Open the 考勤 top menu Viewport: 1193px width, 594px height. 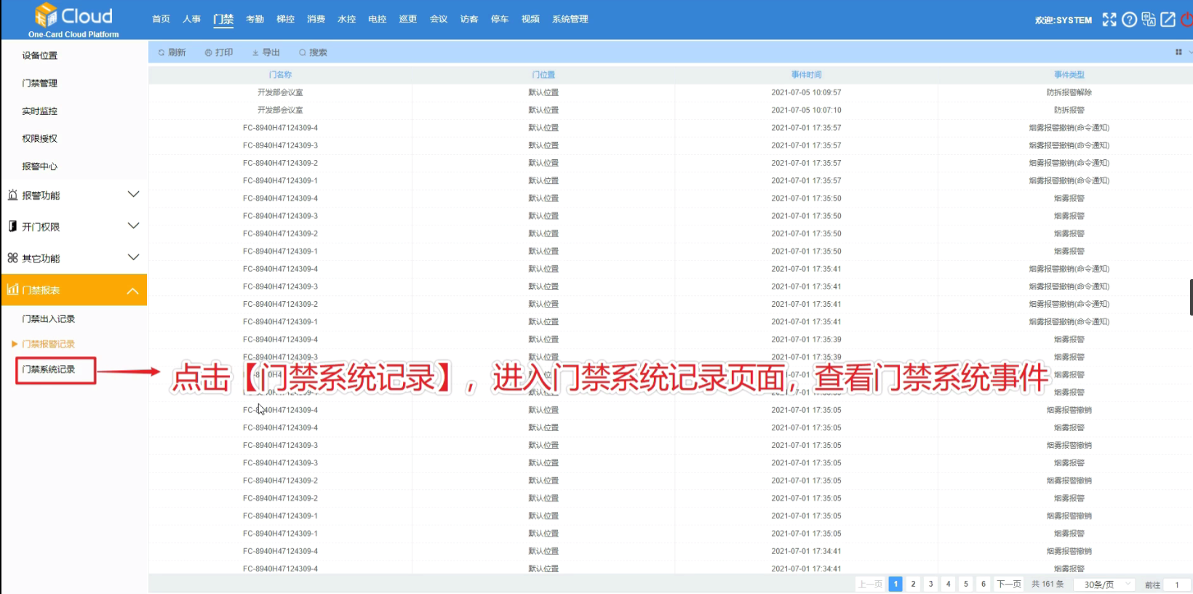pyautogui.click(x=255, y=20)
